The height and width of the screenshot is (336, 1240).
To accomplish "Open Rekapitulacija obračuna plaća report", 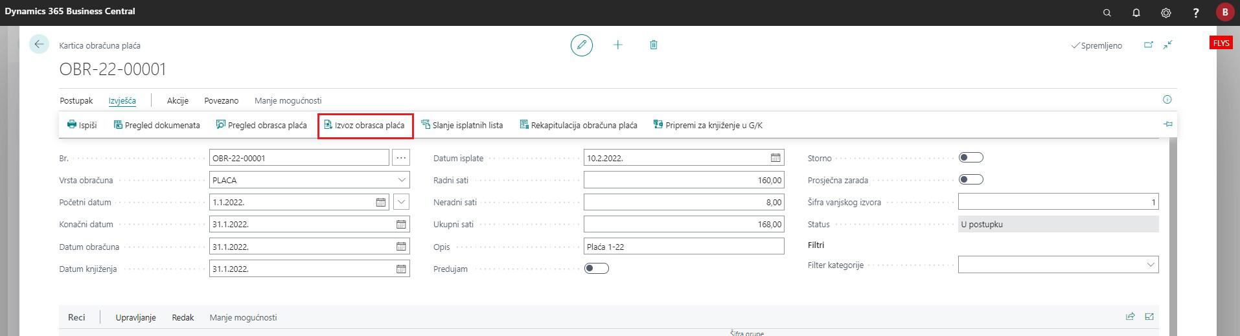I will click(x=579, y=125).
